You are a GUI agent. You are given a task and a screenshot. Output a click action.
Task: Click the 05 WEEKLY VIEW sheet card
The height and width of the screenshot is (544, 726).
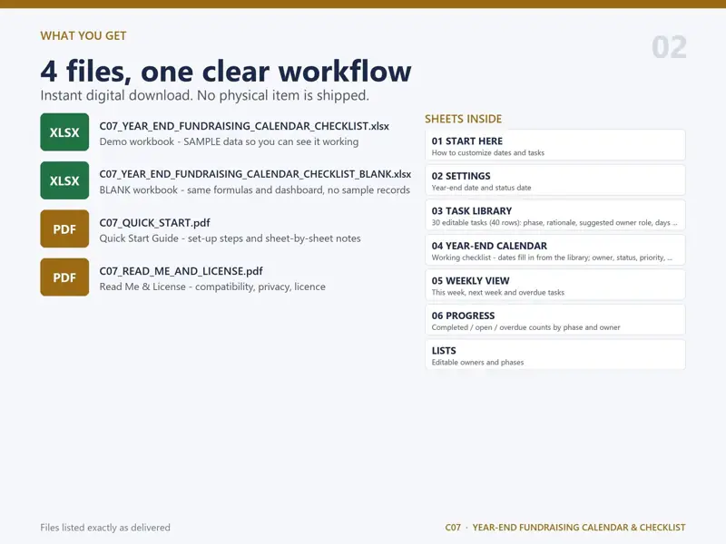click(x=555, y=285)
